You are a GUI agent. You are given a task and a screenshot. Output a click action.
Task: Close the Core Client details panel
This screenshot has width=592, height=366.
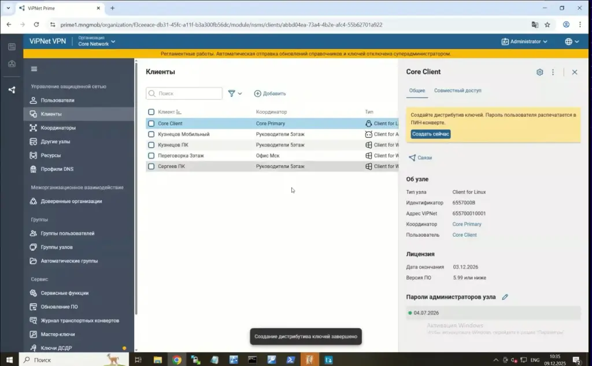[x=575, y=72]
